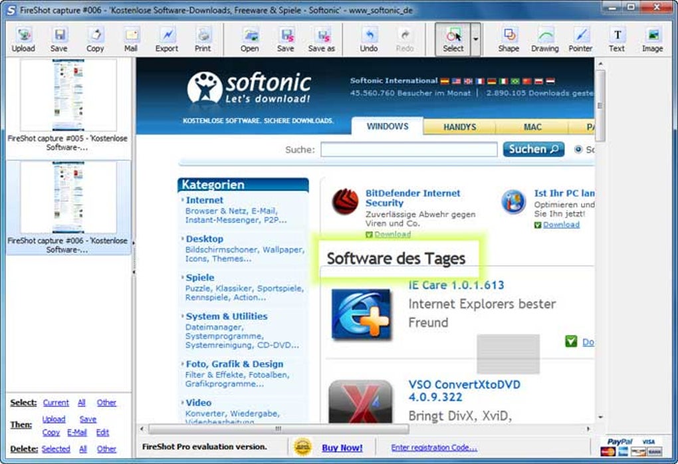Click Download link under Ist Ihr PC
The height and width of the screenshot is (464, 678).
(561, 225)
